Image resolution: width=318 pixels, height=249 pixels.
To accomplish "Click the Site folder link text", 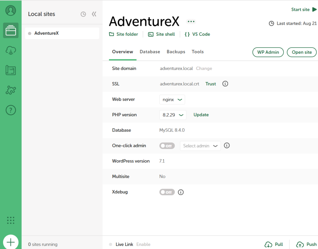I will coord(127,34).
